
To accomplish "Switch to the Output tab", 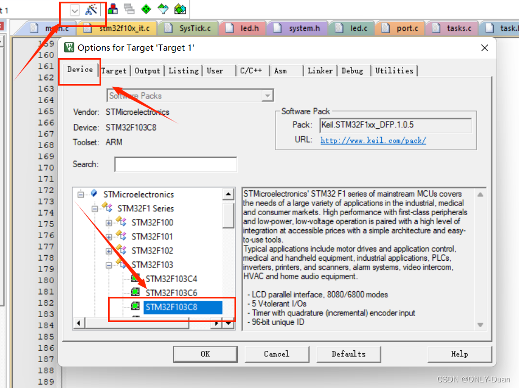I will tap(147, 71).
